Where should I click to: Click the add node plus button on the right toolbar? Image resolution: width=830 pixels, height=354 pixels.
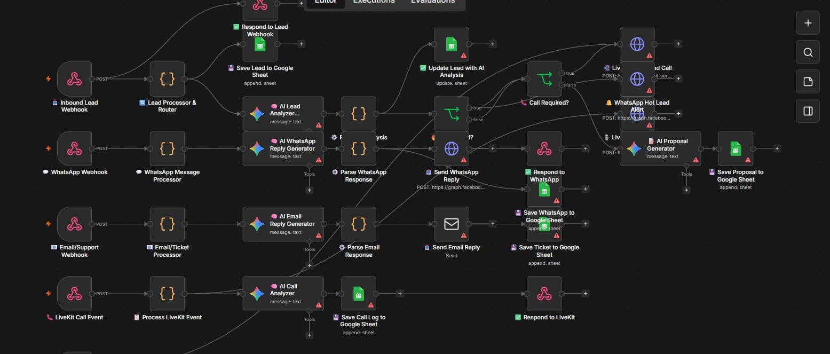point(808,23)
